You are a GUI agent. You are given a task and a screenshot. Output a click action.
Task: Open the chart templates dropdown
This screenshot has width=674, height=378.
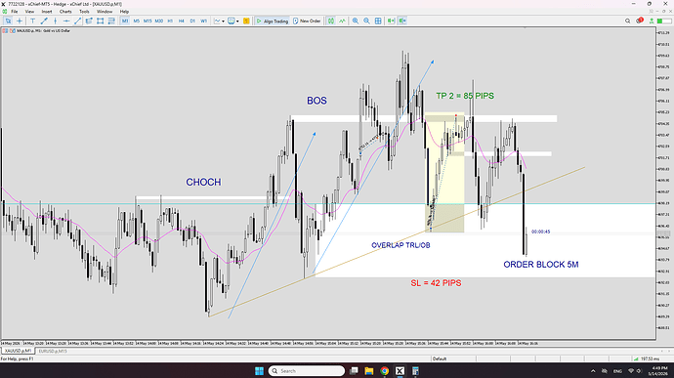tap(233, 21)
